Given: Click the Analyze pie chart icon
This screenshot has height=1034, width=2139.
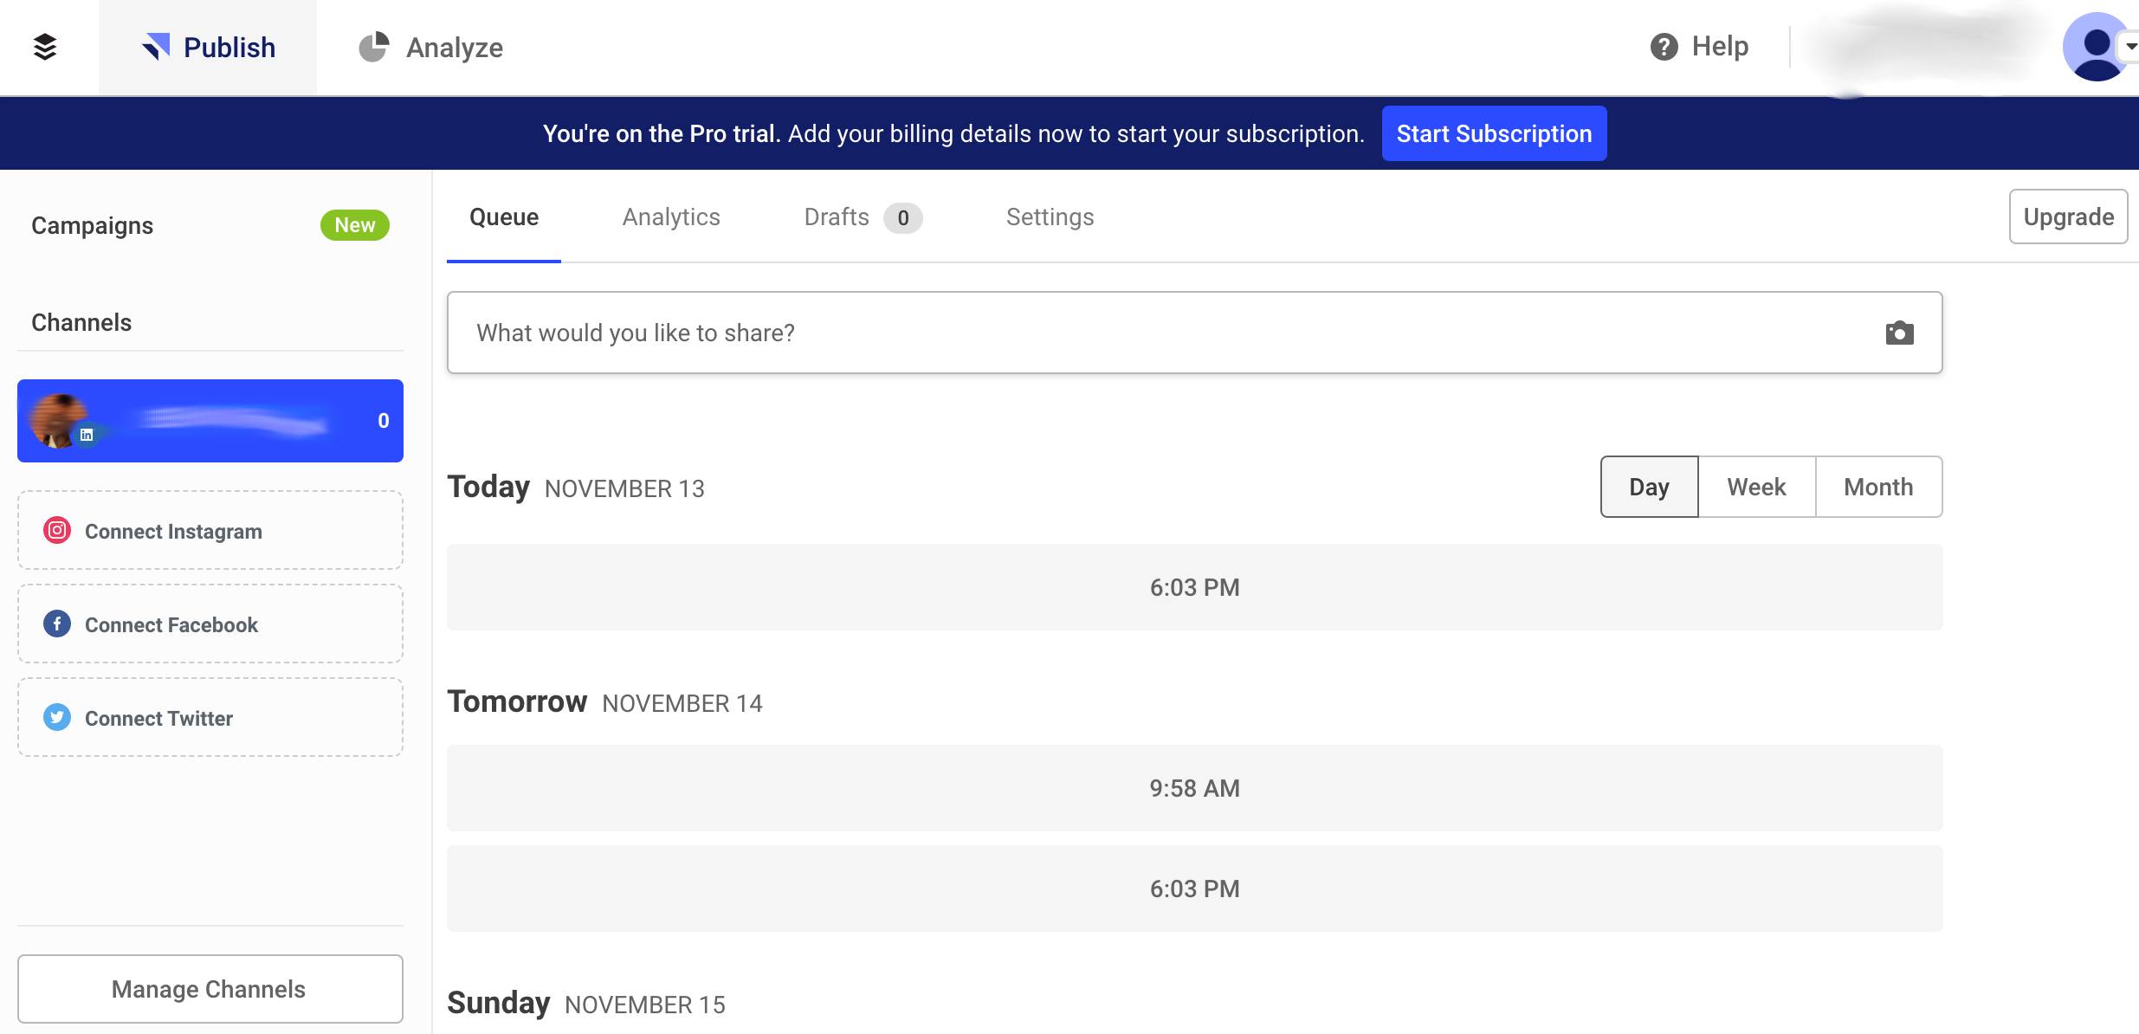Looking at the screenshot, I should [x=373, y=47].
